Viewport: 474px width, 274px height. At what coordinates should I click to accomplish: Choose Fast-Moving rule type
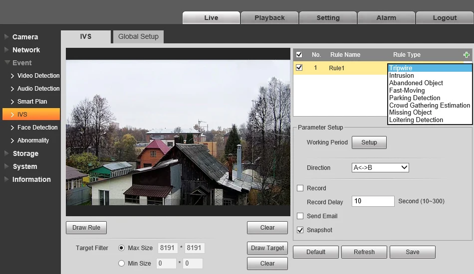(430, 91)
